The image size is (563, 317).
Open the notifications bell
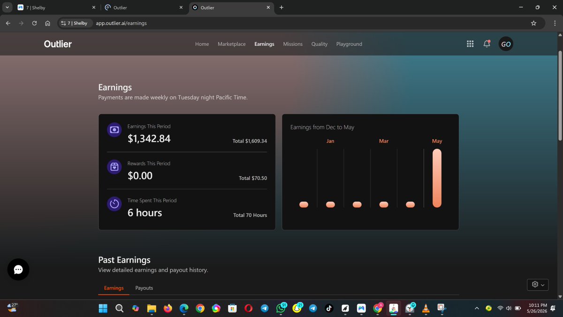(x=487, y=44)
